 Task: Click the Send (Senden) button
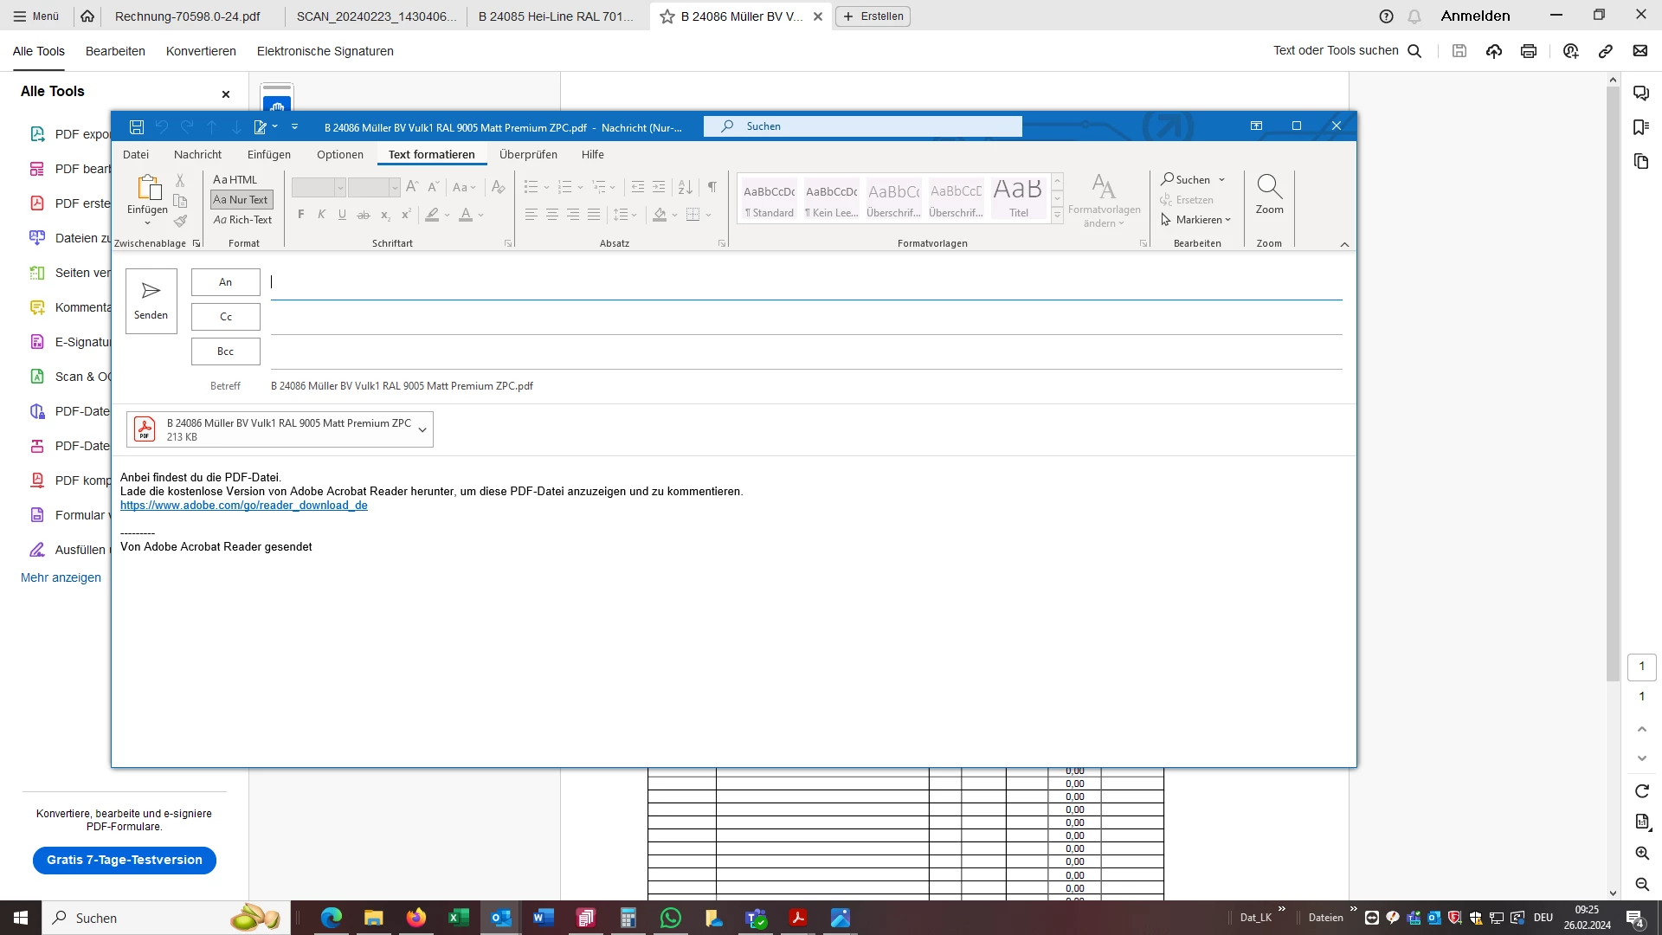coord(151,300)
